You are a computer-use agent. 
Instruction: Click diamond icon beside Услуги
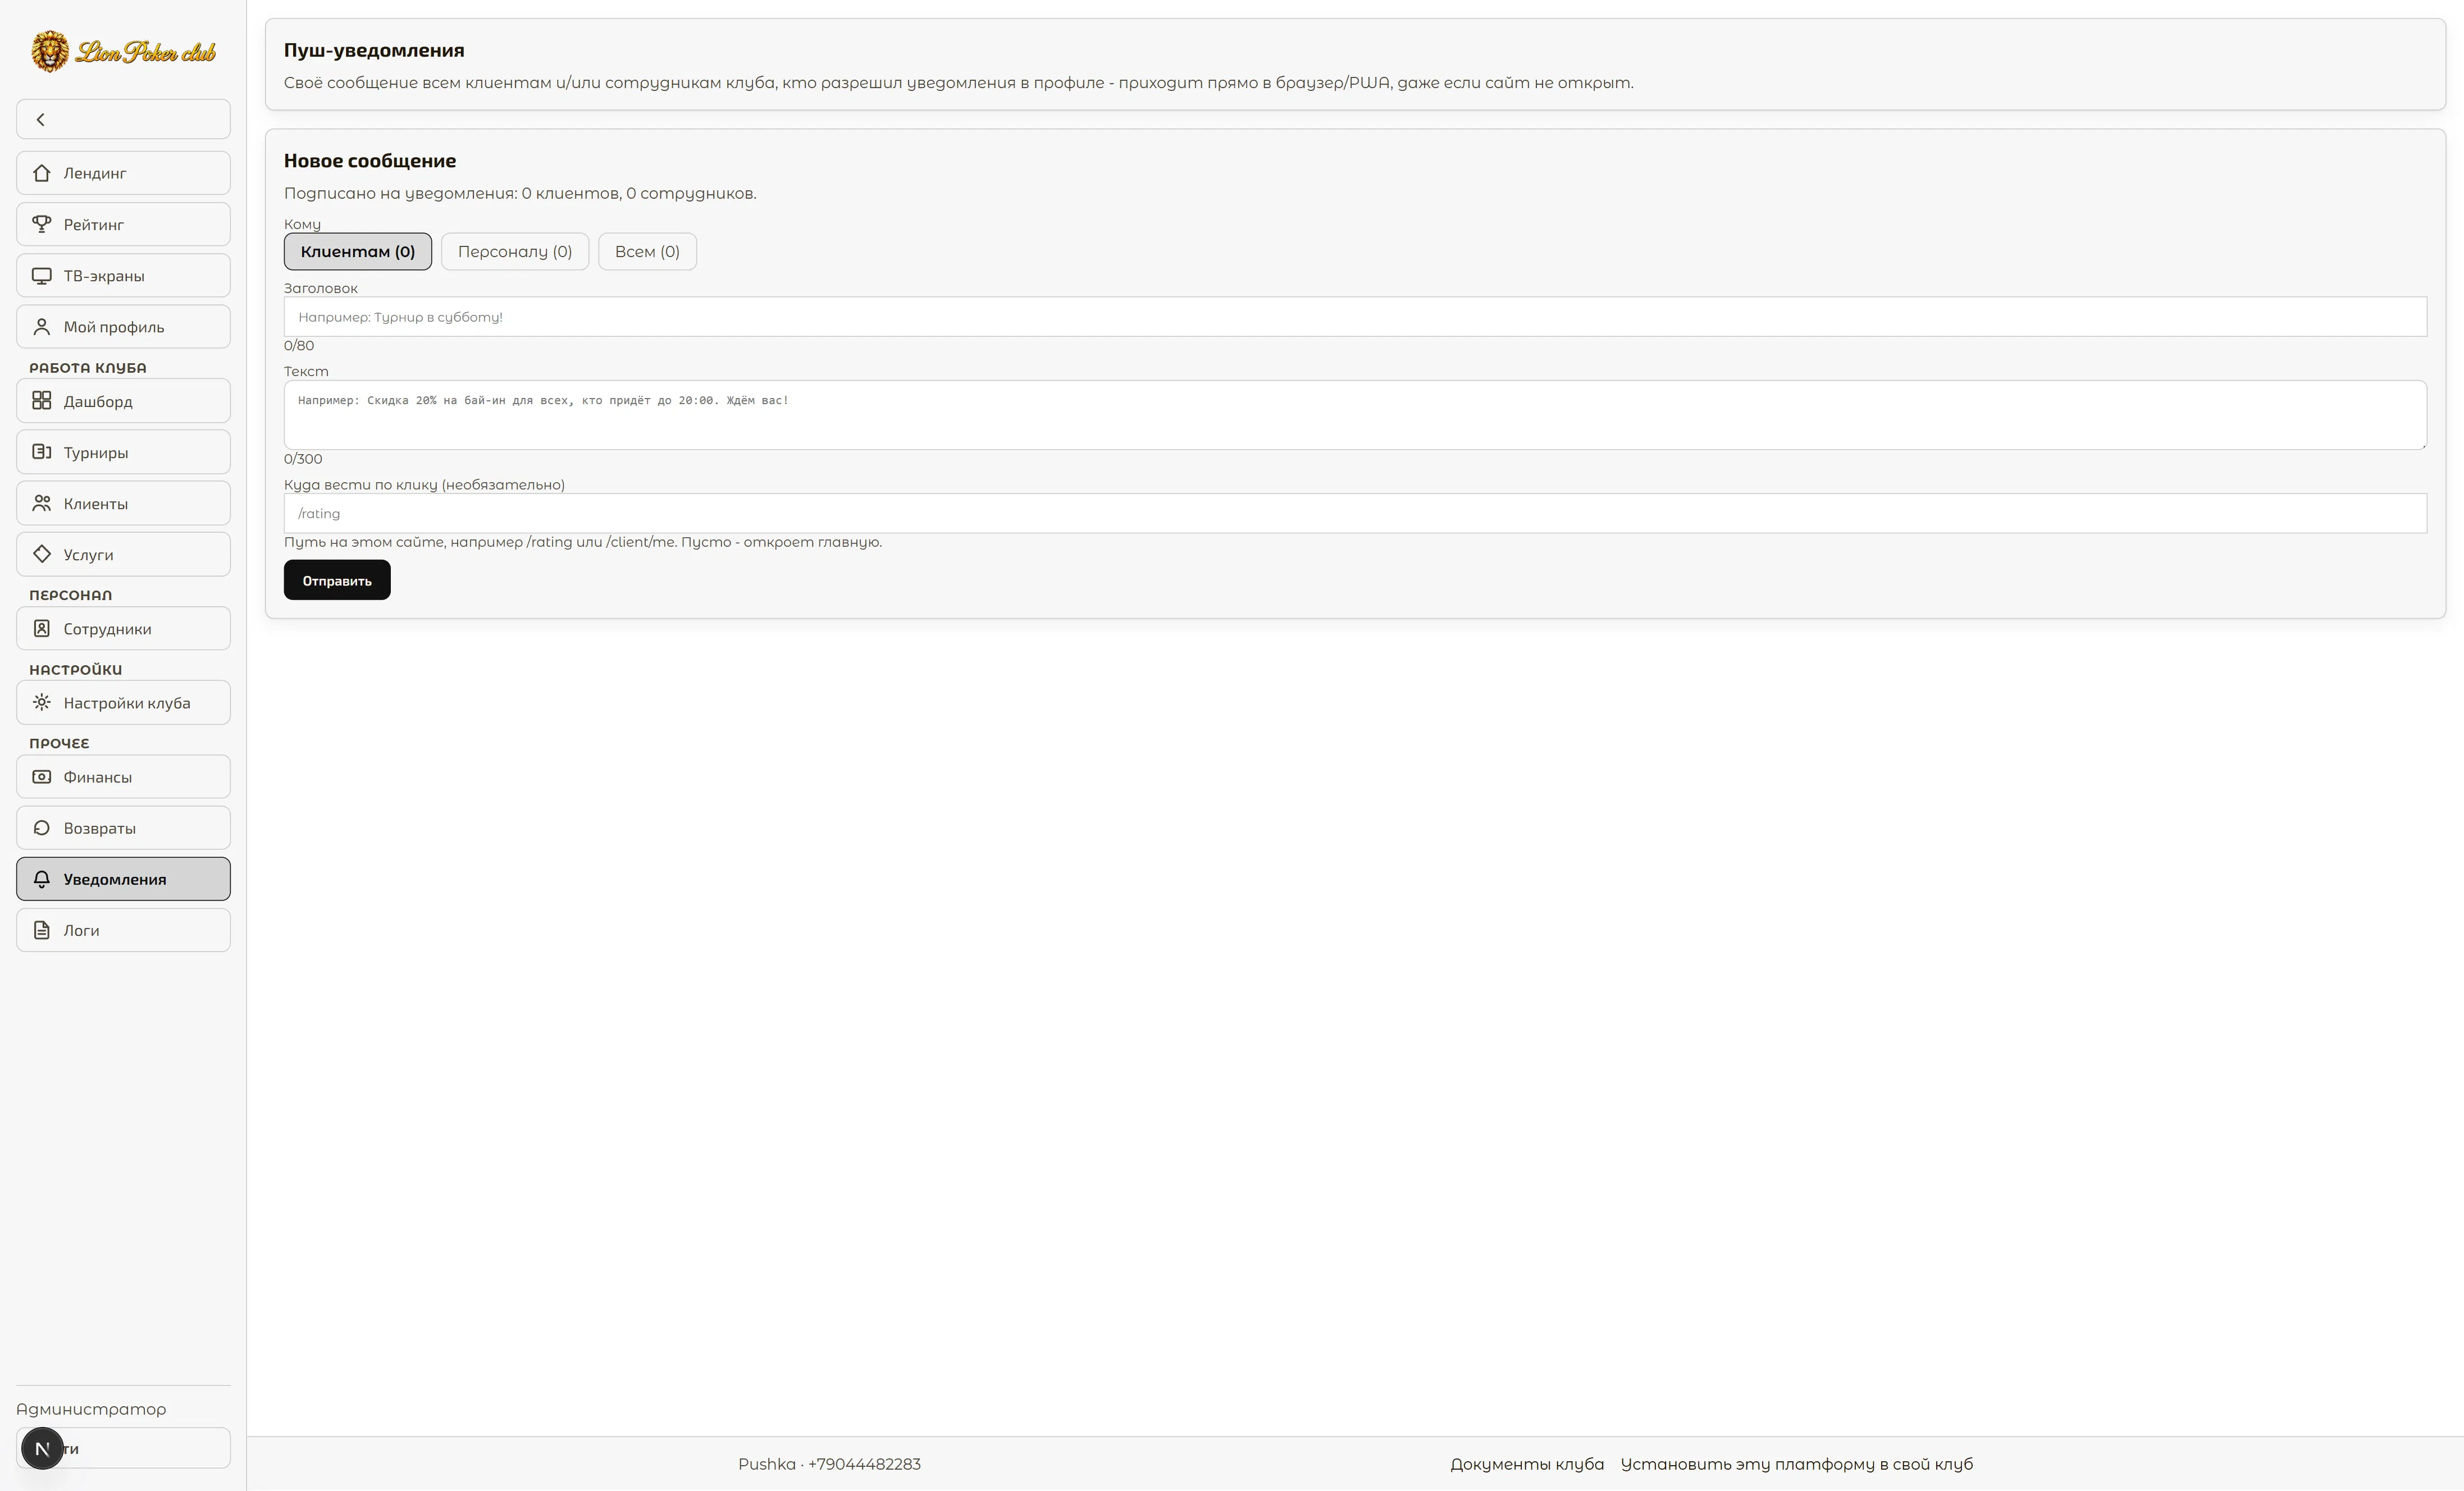[x=41, y=554]
